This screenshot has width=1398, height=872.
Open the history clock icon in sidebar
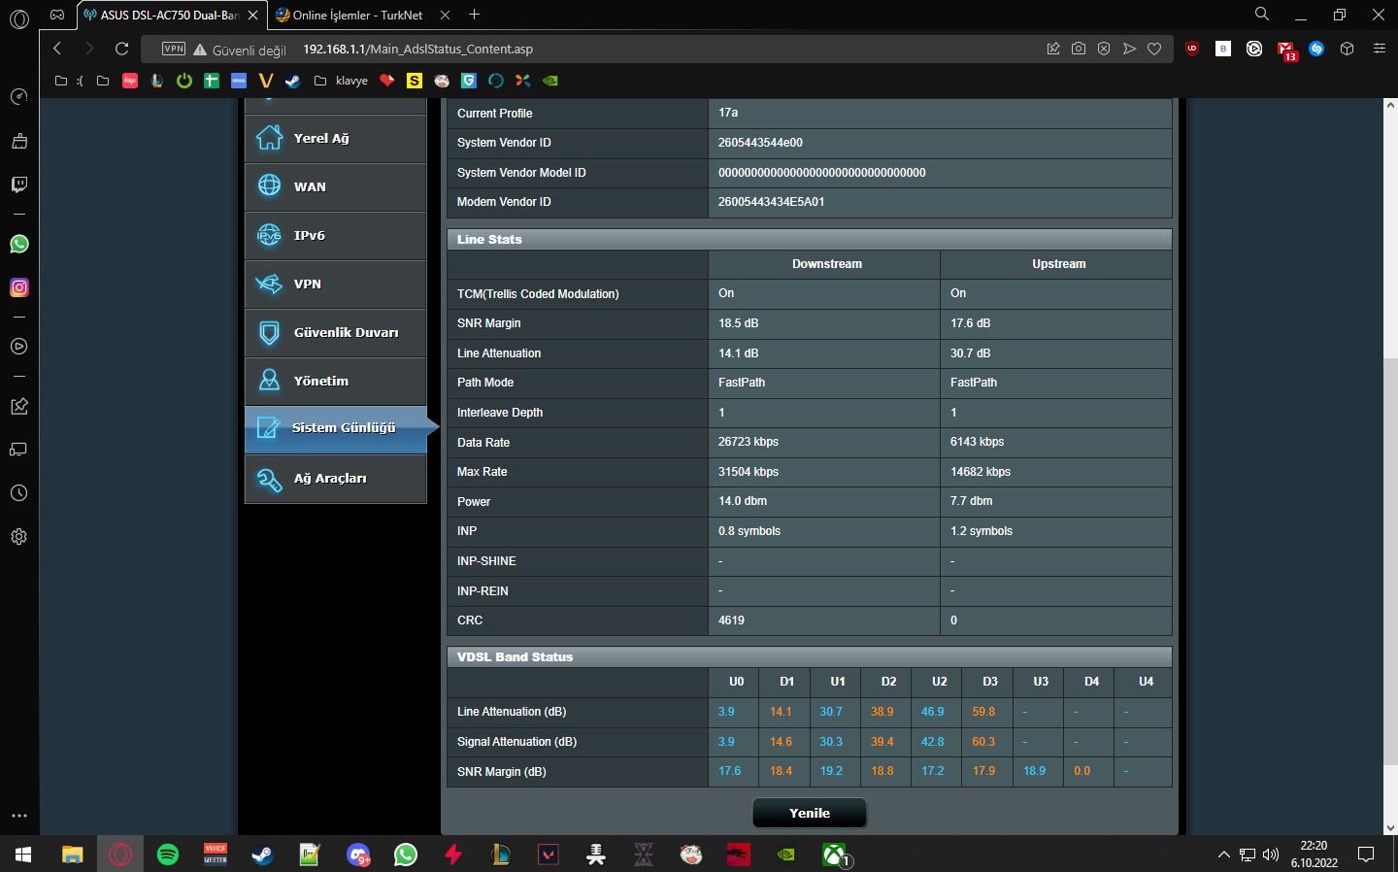[19, 493]
